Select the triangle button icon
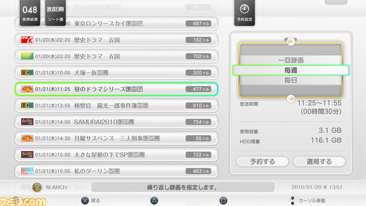The height and width of the screenshot is (206, 366). click(154, 200)
